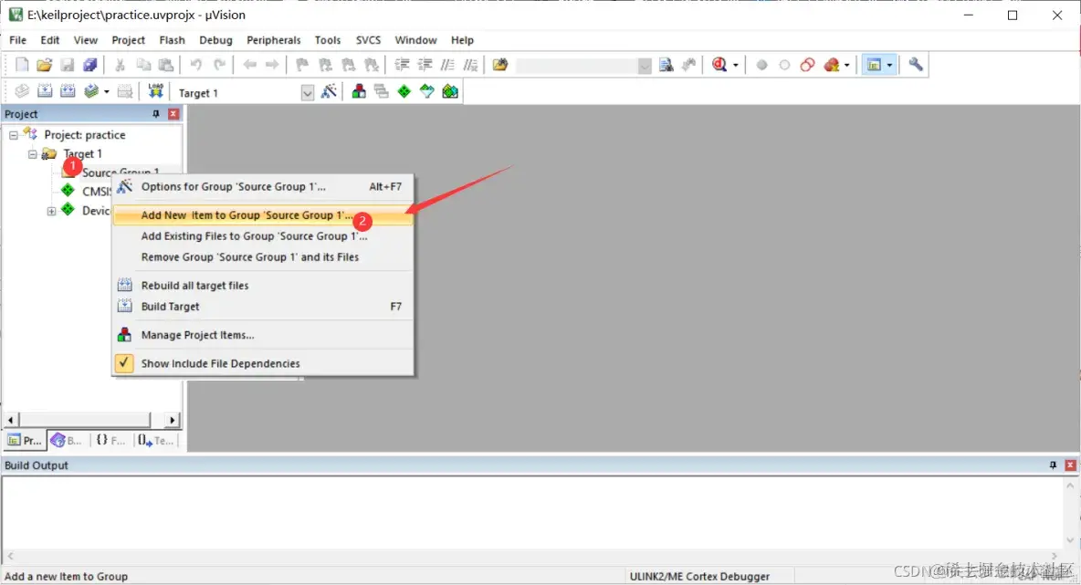1081x585 pixels.
Task: Open the kill breakpoints dropdown arrow
Action: coord(846,66)
